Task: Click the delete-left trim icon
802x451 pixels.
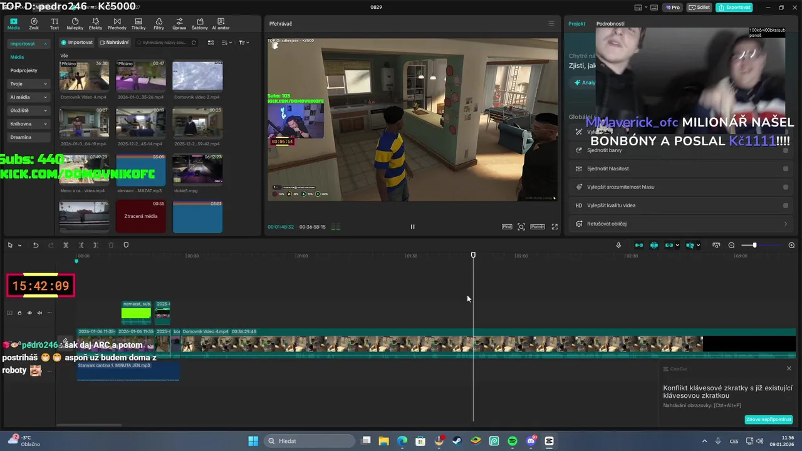Action: pos(81,245)
